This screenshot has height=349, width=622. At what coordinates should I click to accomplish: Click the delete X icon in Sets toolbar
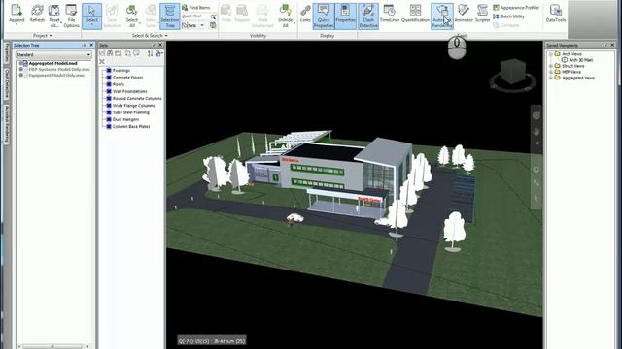tap(102, 62)
